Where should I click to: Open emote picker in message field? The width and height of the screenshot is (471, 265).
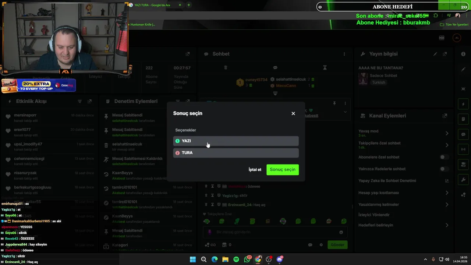coord(341,232)
